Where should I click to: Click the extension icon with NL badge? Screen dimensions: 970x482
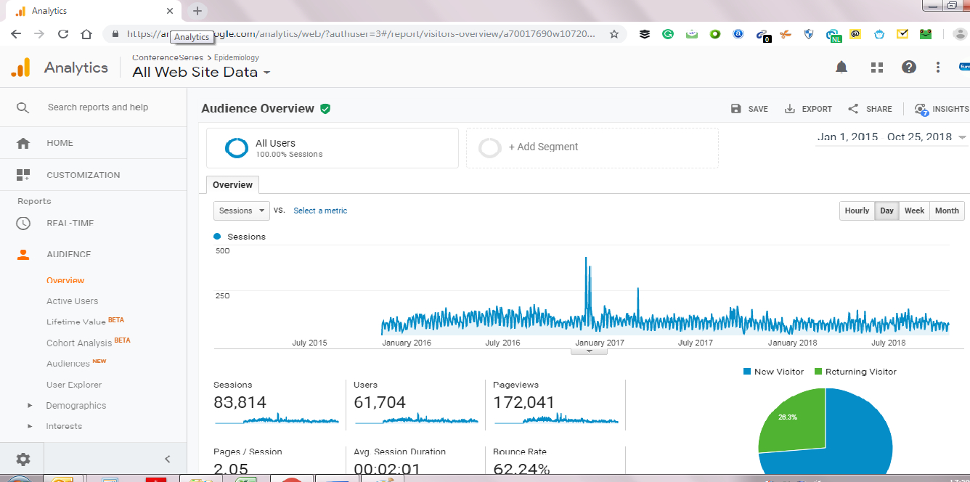833,35
